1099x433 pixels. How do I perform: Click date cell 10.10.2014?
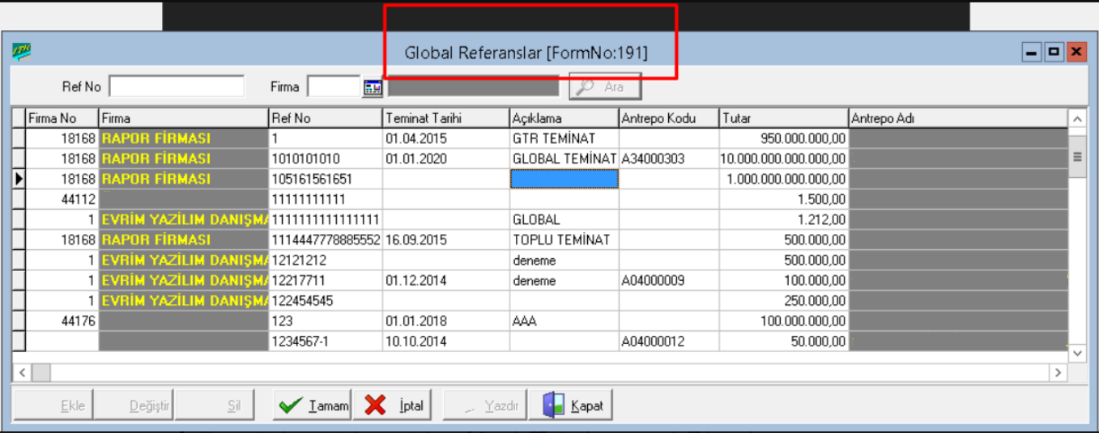point(446,341)
